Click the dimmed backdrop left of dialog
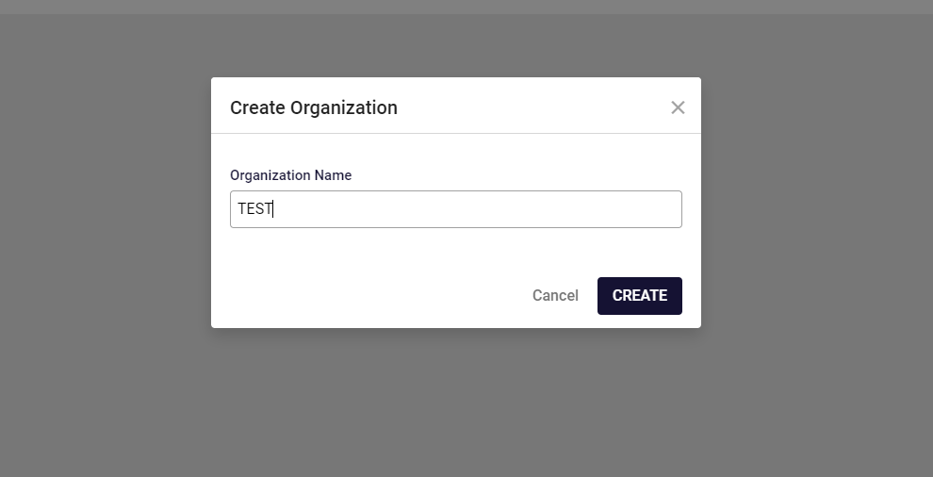Image resolution: width=933 pixels, height=477 pixels. [x=104, y=236]
